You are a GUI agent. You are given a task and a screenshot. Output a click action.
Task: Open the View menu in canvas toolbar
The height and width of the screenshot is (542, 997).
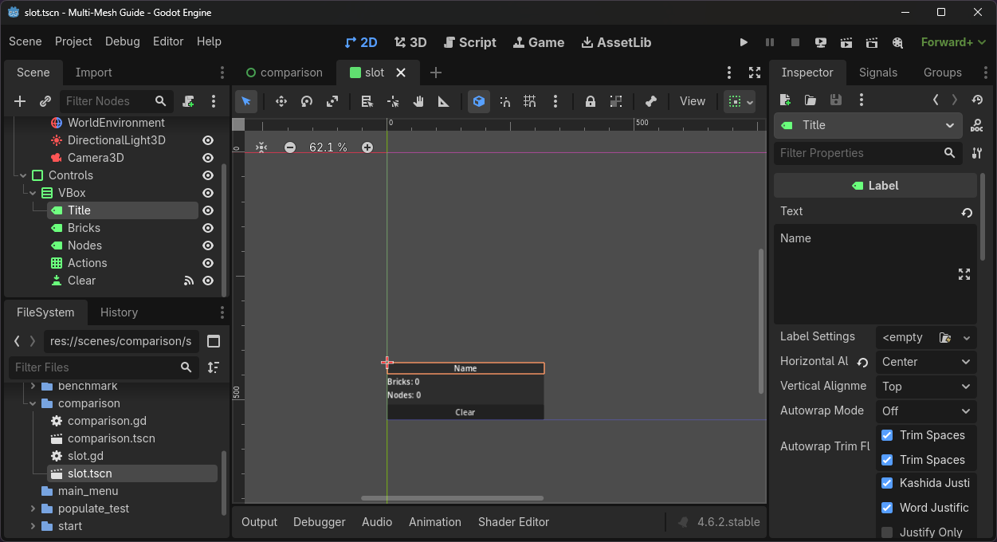692,101
